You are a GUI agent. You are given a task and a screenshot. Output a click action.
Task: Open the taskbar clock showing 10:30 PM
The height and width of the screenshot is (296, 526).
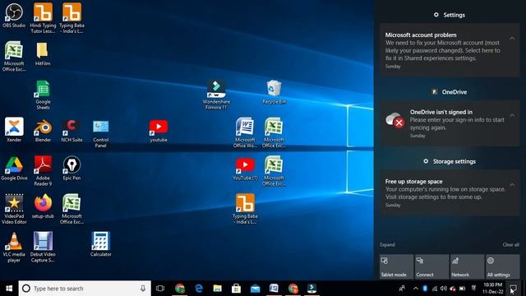pyautogui.click(x=493, y=289)
